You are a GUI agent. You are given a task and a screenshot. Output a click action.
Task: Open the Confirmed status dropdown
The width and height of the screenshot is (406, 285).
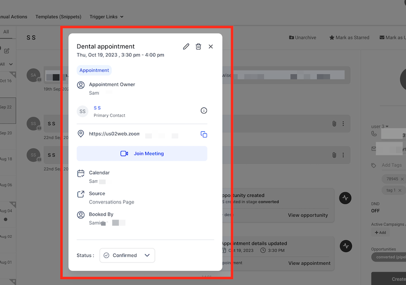point(127,255)
